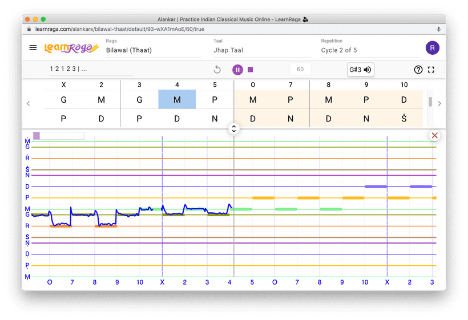Open the help question mark icon

tap(418, 70)
